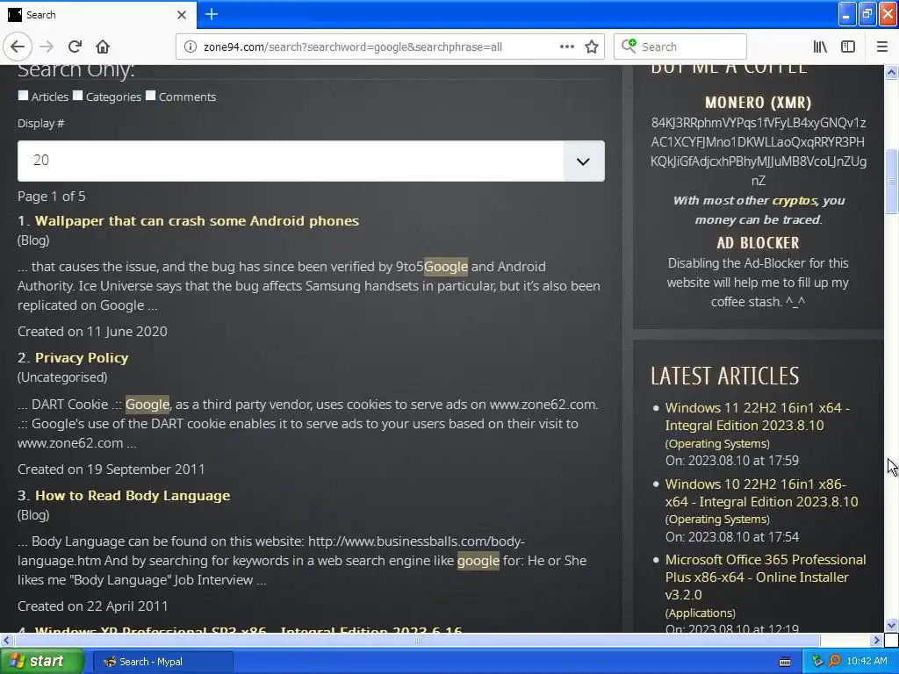The height and width of the screenshot is (674, 899).
Task: Click the vertical scrollbar up arrow
Action: [891, 72]
